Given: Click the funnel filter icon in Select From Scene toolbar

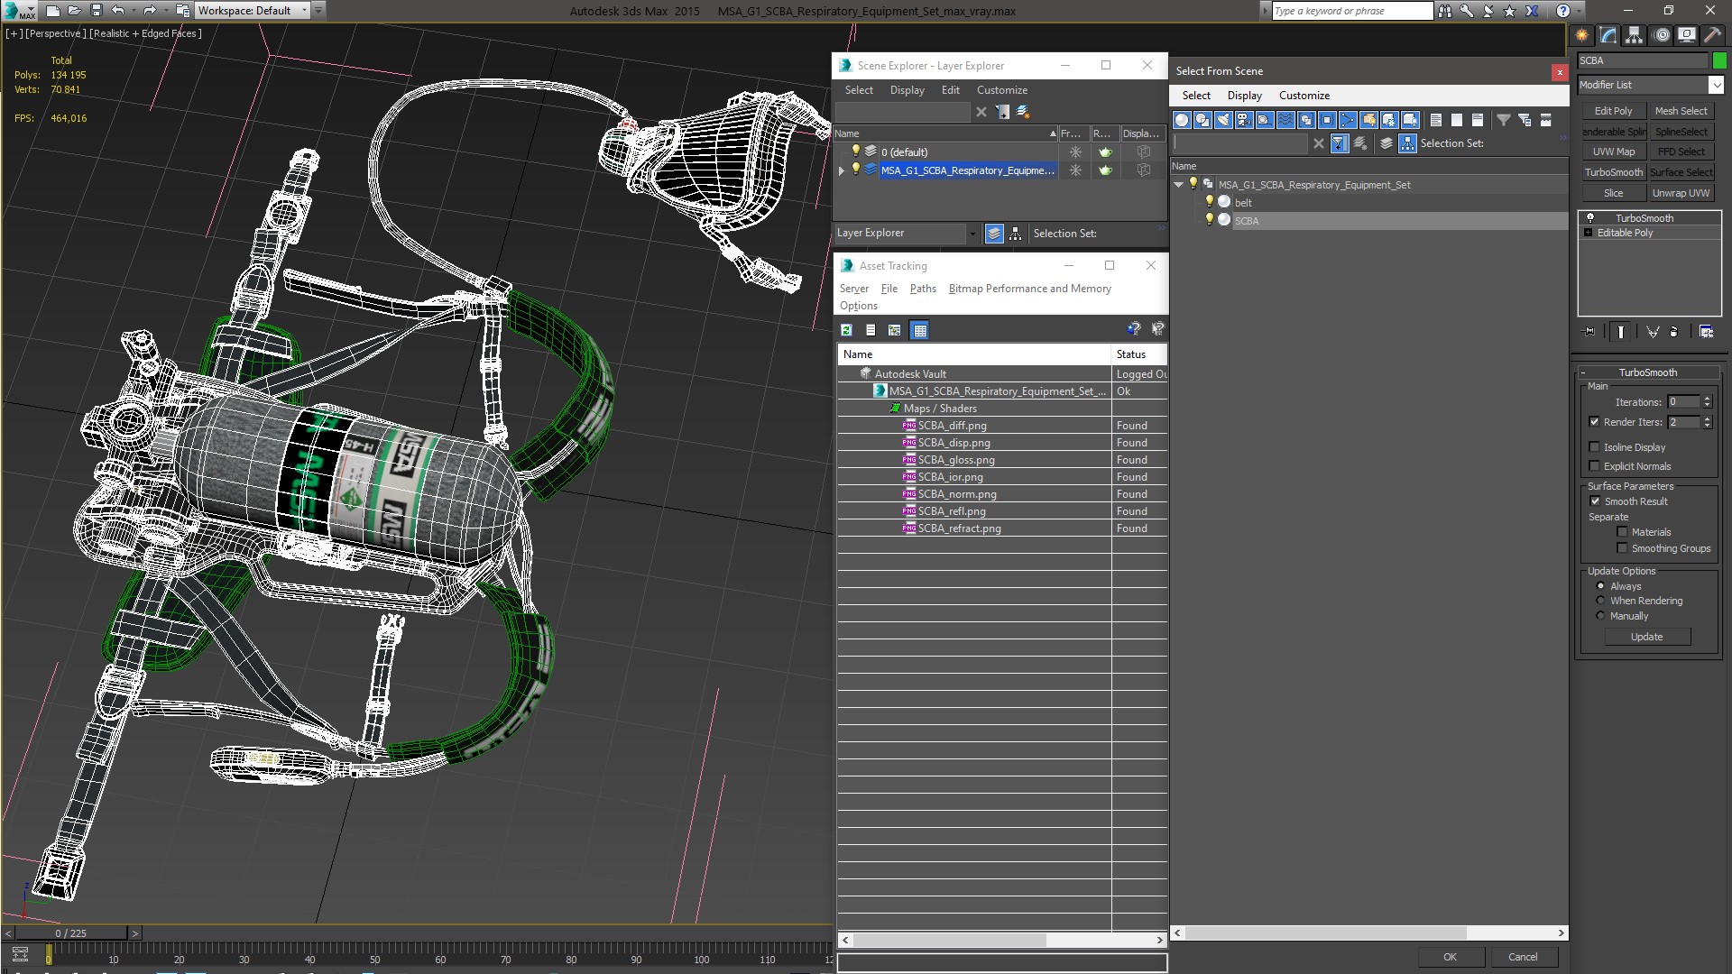Looking at the screenshot, I should (x=1503, y=120).
